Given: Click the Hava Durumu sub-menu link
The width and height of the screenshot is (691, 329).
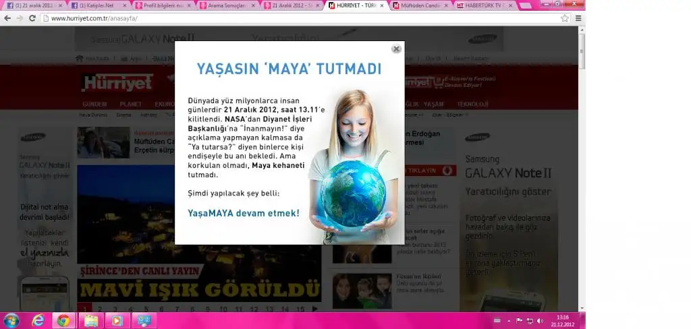Looking at the screenshot, I should coord(93,115).
